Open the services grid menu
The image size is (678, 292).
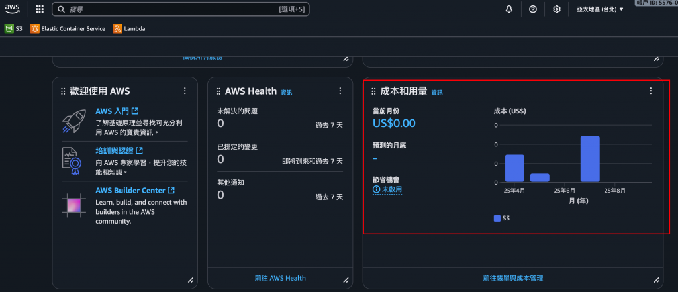tap(39, 9)
